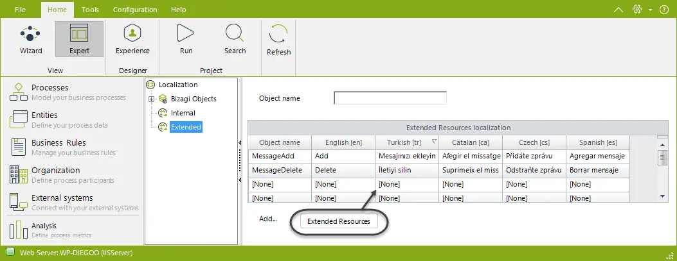
Task: Select the Internal localization node
Action: tap(183, 114)
